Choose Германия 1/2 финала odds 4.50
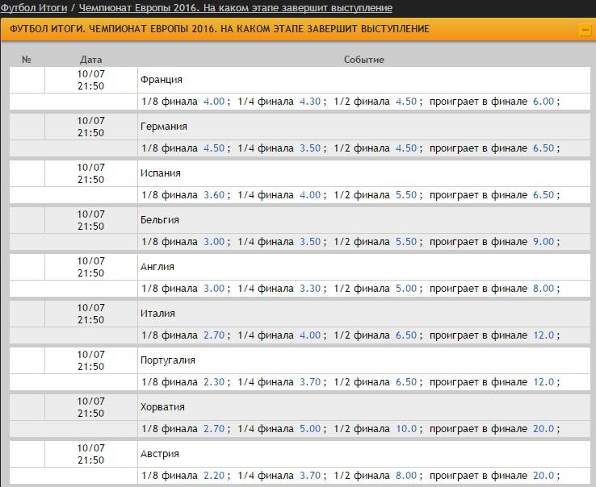596x487 pixels. click(x=405, y=148)
